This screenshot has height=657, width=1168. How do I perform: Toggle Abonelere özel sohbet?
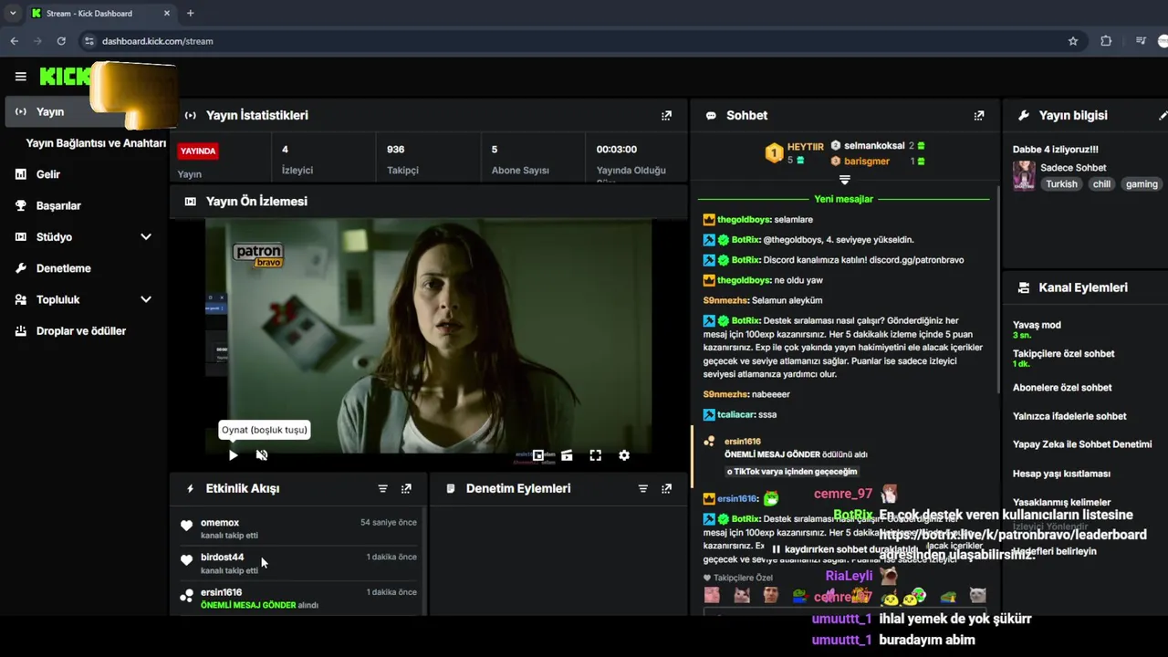[1062, 388]
